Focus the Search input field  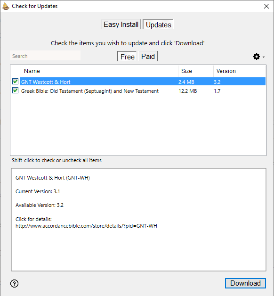coord(45,56)
